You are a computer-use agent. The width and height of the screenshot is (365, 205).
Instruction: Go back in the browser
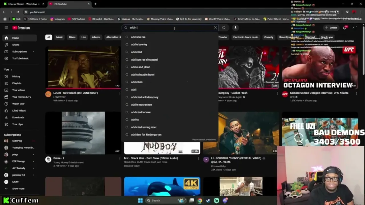[4, 12]
